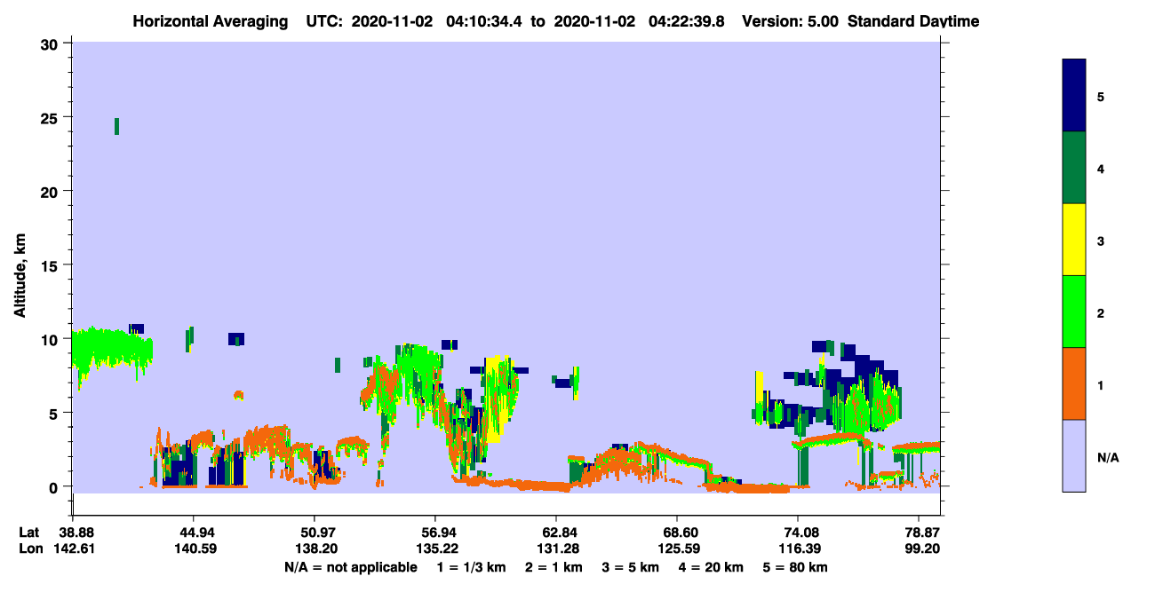Click the dark blue colorbar segment labeled 5
This screenshot has width=1155, height=592.
point(1074,96)
